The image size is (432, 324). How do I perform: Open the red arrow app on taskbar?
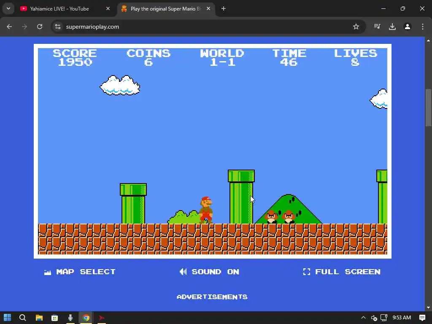(x=102, y=318)
